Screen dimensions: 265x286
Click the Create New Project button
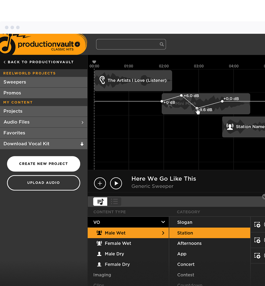point(44,164)
